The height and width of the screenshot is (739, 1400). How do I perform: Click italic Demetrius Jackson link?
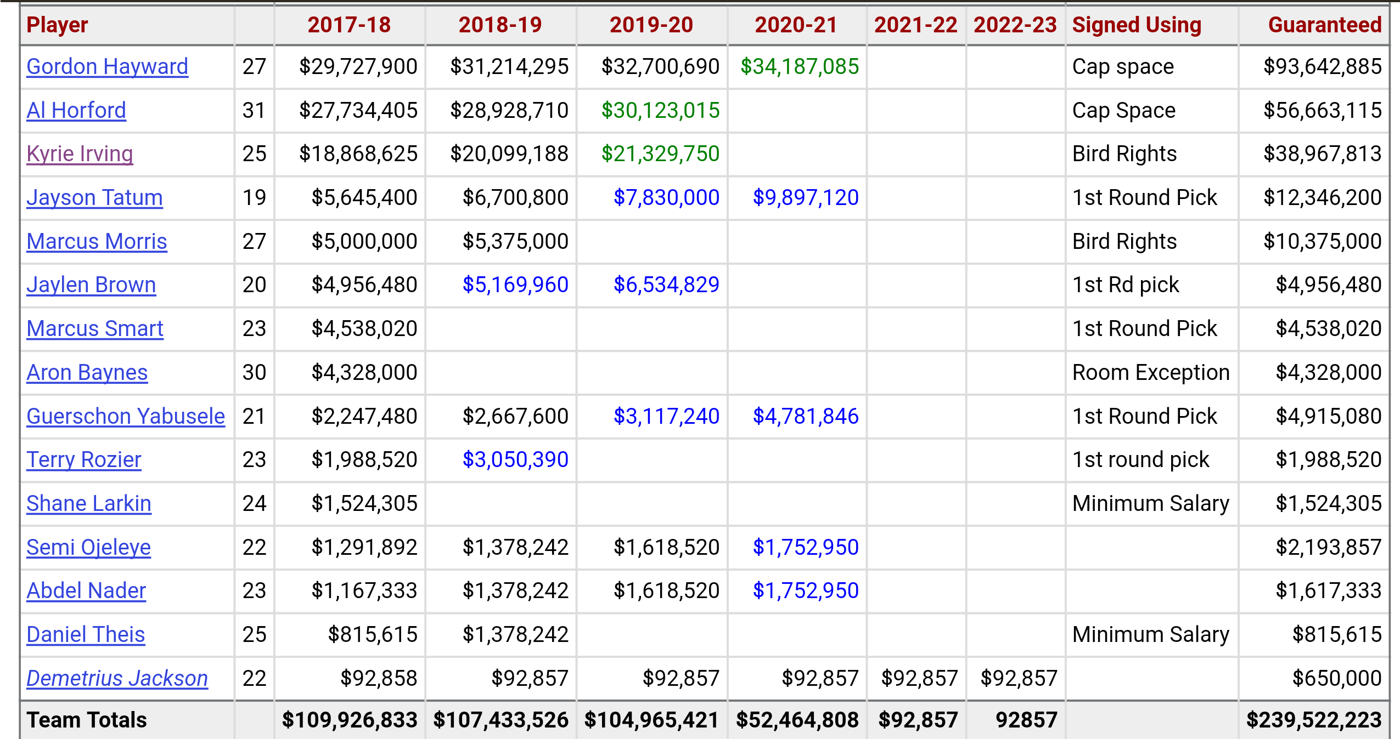[117, 679]
